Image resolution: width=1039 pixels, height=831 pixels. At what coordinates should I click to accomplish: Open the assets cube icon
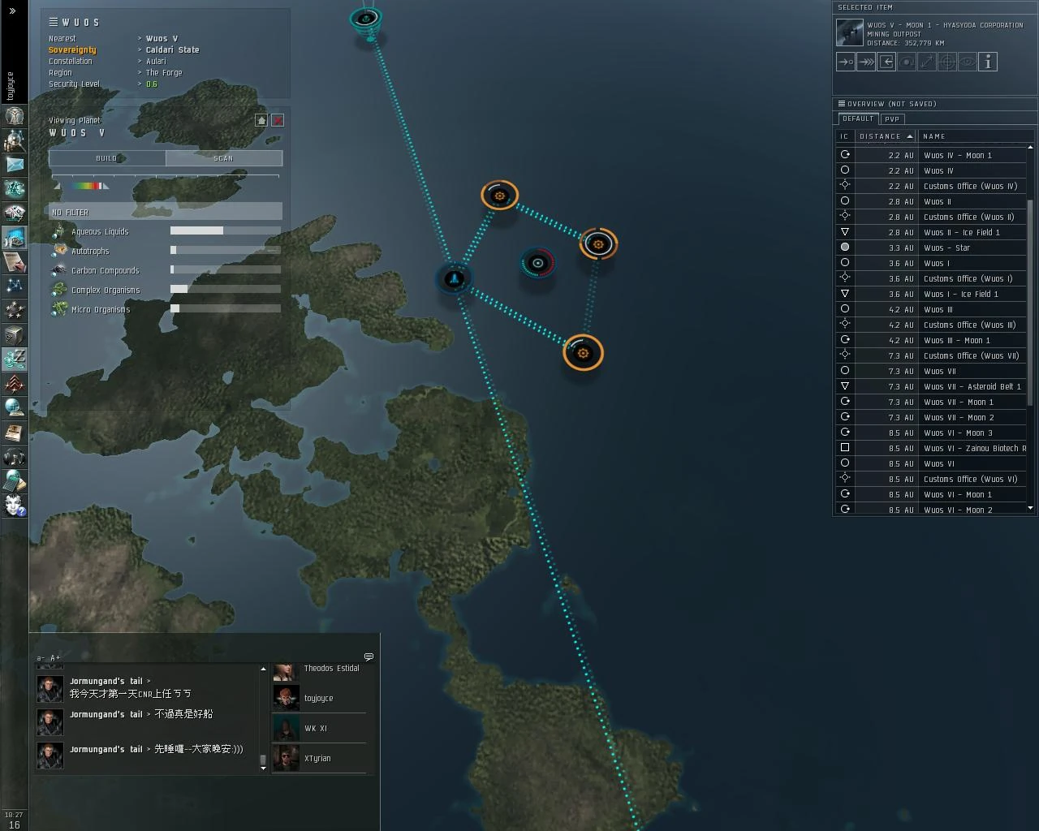pos(14,334)
